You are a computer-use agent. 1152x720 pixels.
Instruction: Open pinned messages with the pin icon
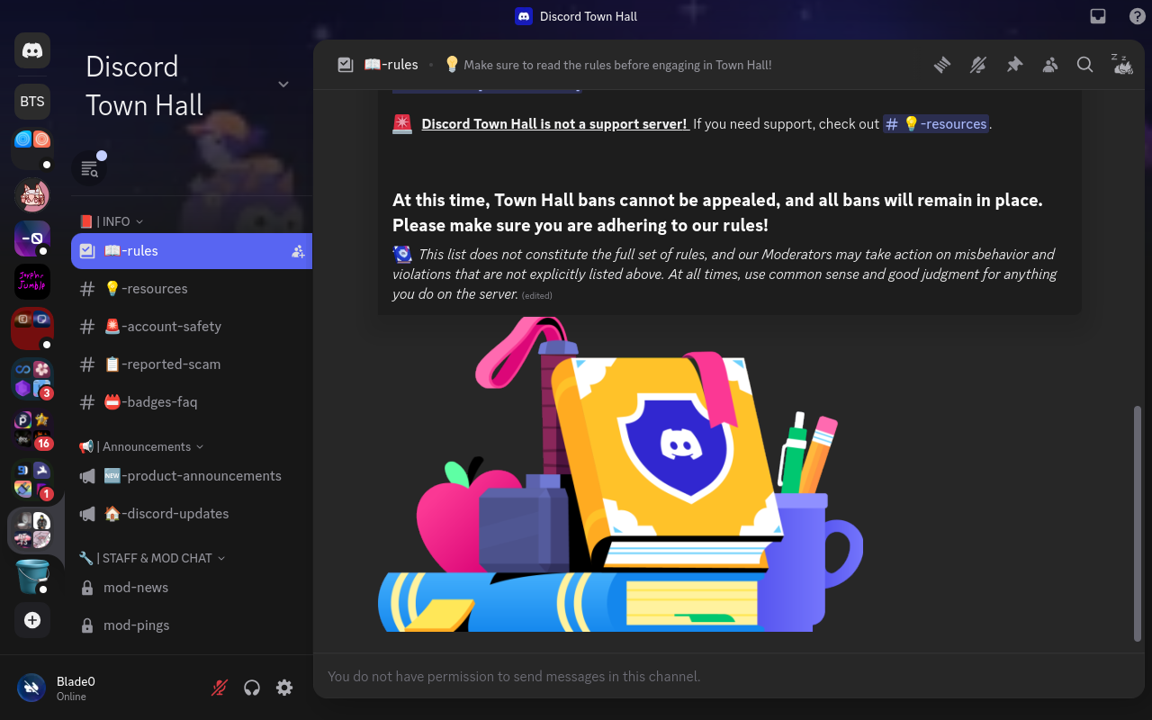click(1014, 65)
